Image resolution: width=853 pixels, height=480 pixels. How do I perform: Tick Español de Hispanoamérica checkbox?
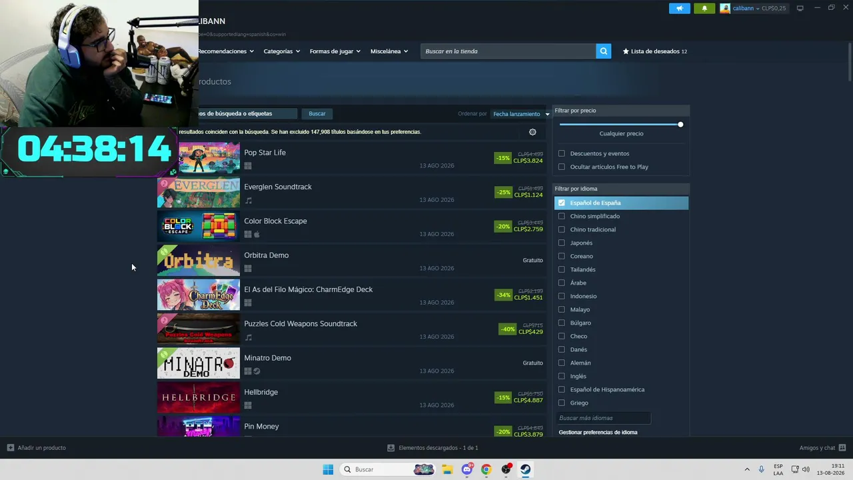(562, 389)
